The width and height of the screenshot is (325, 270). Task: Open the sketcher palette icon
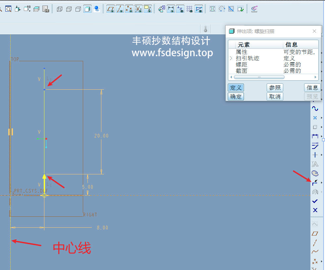point(315,173)
